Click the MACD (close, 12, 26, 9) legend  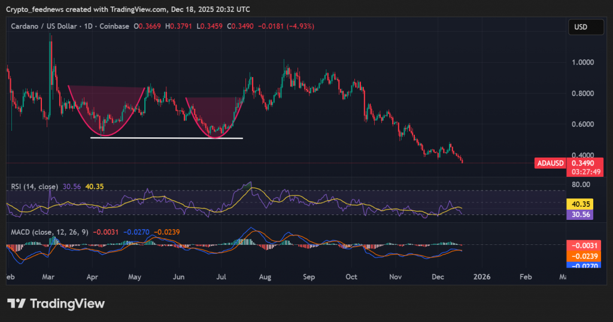tap(49, 232)
